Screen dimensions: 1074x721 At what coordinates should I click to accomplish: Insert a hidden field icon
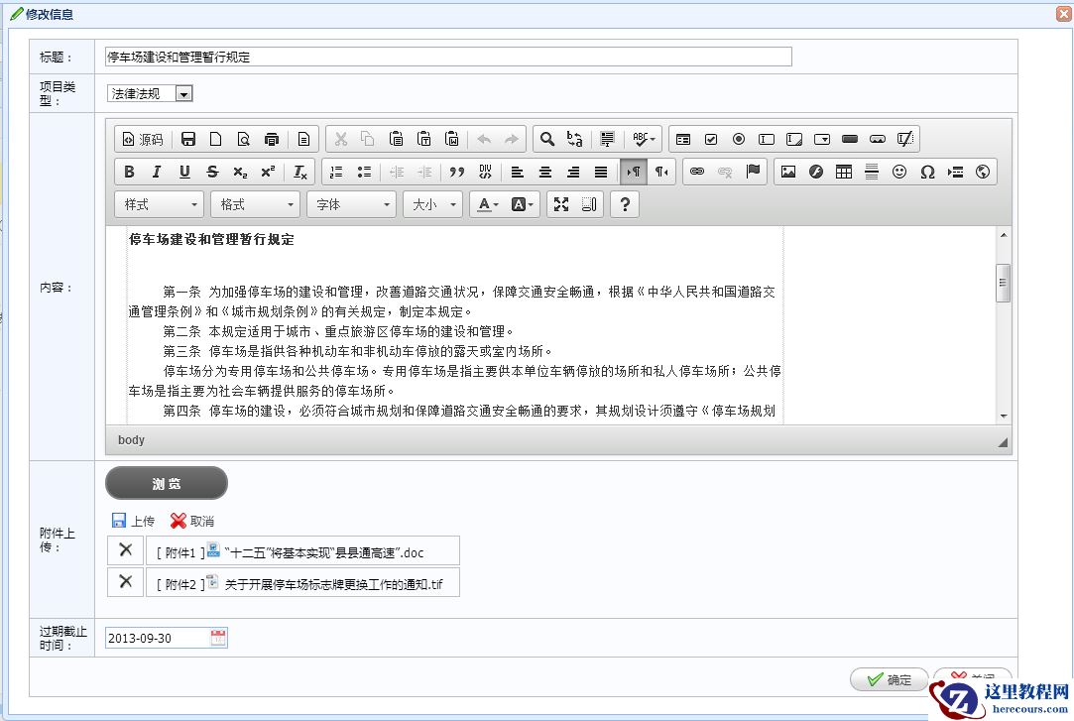tap(904, 139)
